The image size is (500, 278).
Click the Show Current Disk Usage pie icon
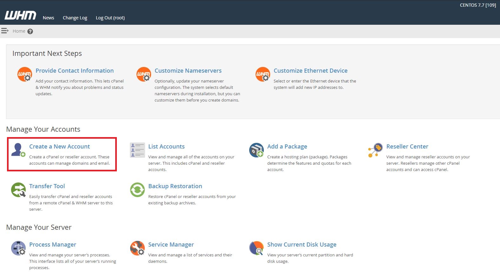click(x=257, y=248)
